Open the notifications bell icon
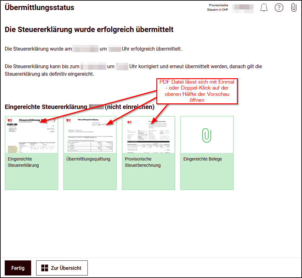 264,8
